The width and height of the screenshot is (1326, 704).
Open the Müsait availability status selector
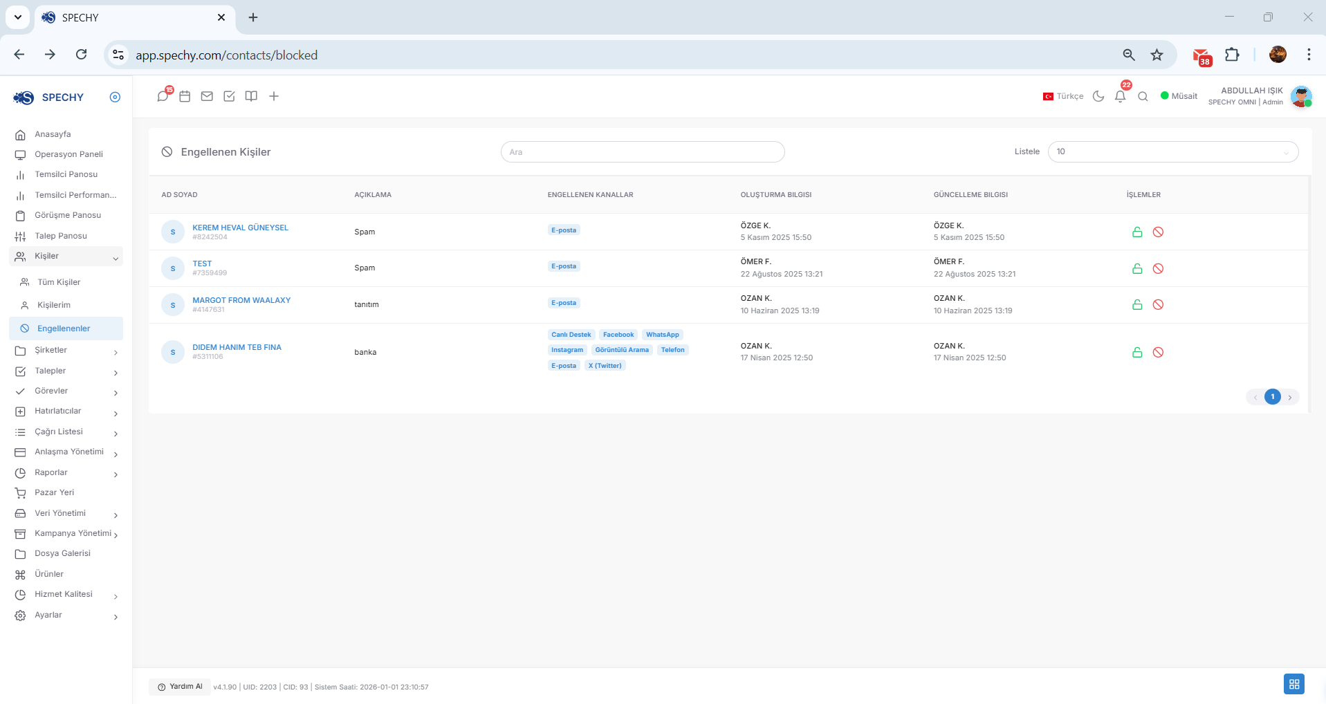1179,96
